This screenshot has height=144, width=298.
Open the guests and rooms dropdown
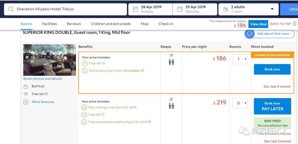pos(272,9)
